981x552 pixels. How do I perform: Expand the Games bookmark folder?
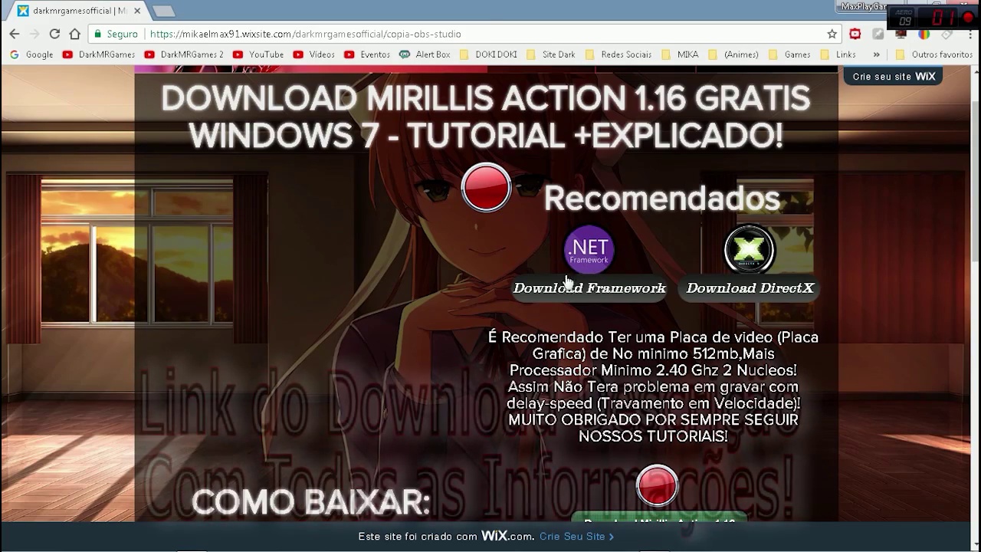(789, 54)
